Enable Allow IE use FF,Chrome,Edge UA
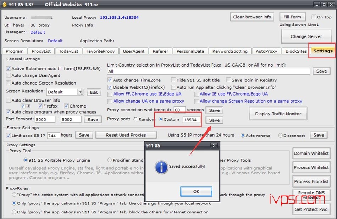 point(197,94)
